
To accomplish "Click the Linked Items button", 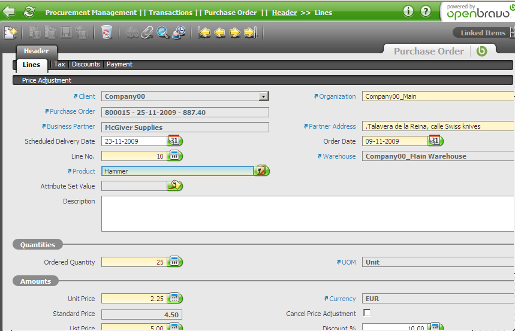I will coord(483,33).
